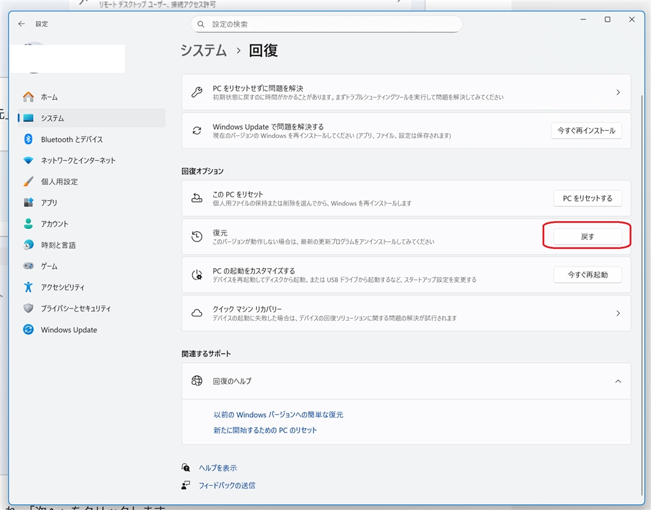This screenshot has width=651, height=510.
Task: Click the 回復オプション section heading
Action: click(x=203, y=171)
